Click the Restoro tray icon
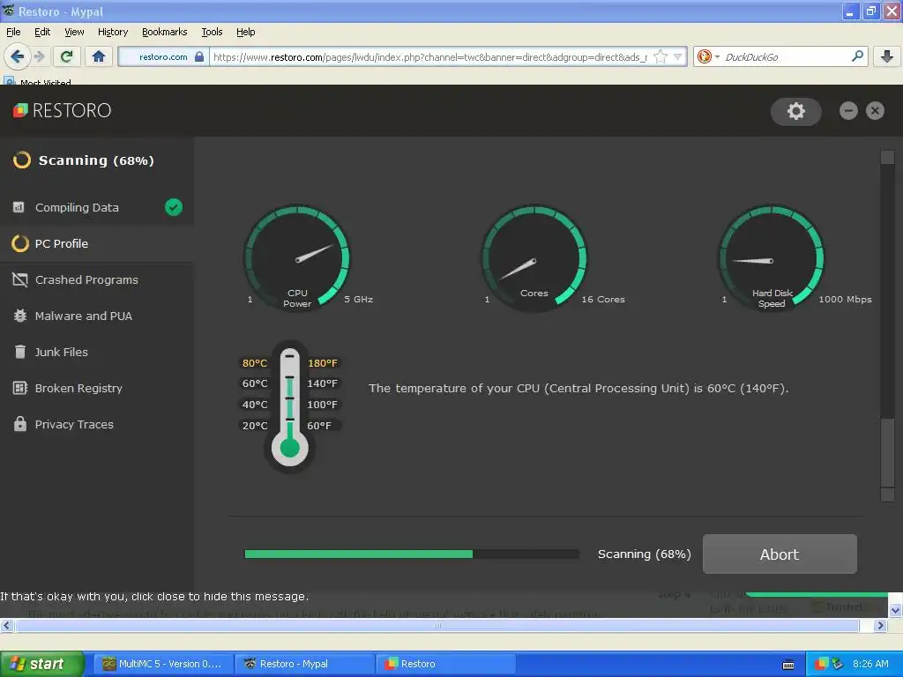 (821, 664)
